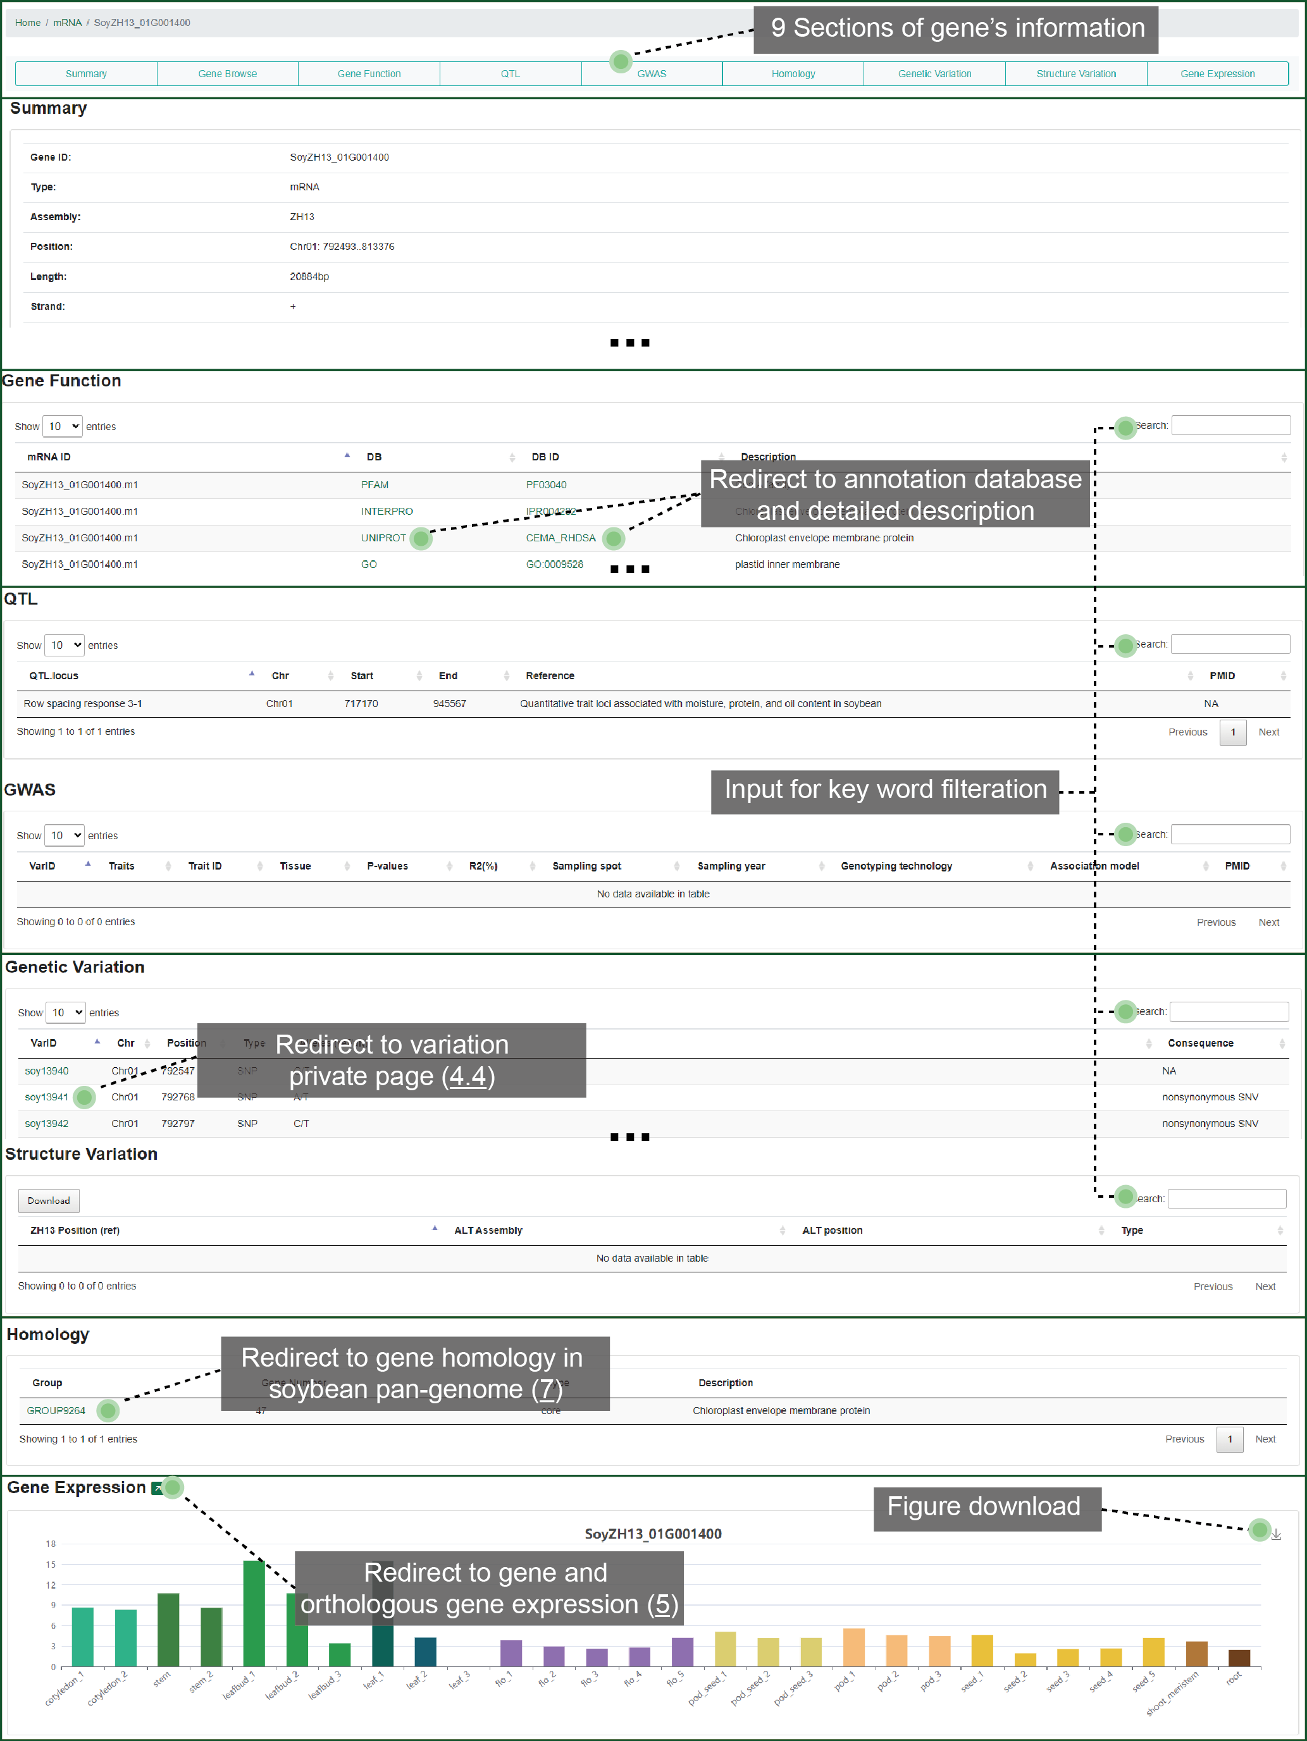Go to the Structure Variation tab
Viewport: 1307px width, 1741px height.
tap(1075, 73)
